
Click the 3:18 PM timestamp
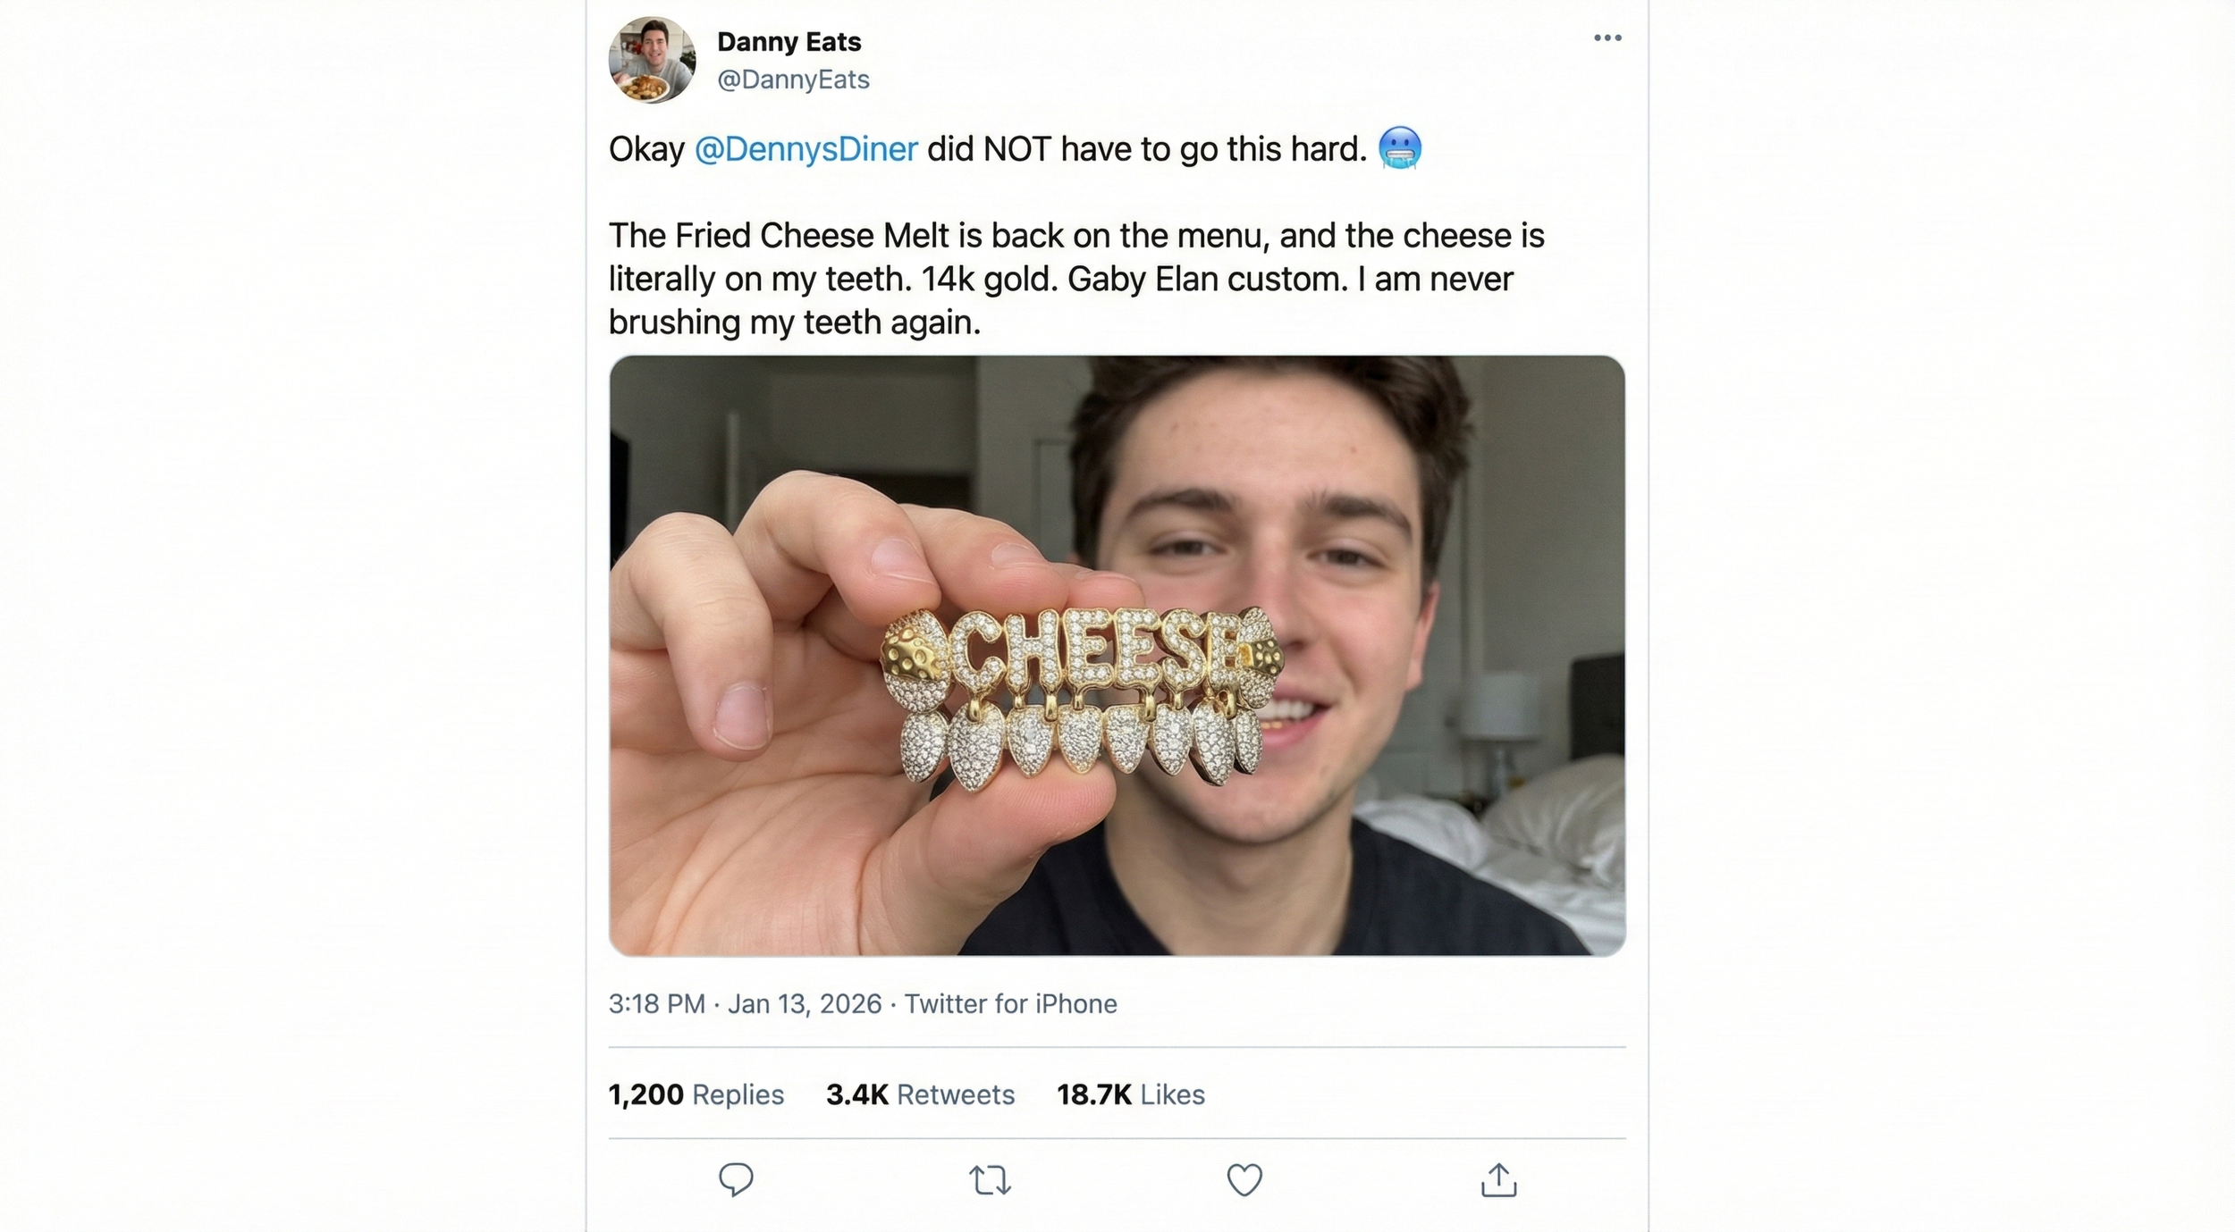pos(656,1004)
